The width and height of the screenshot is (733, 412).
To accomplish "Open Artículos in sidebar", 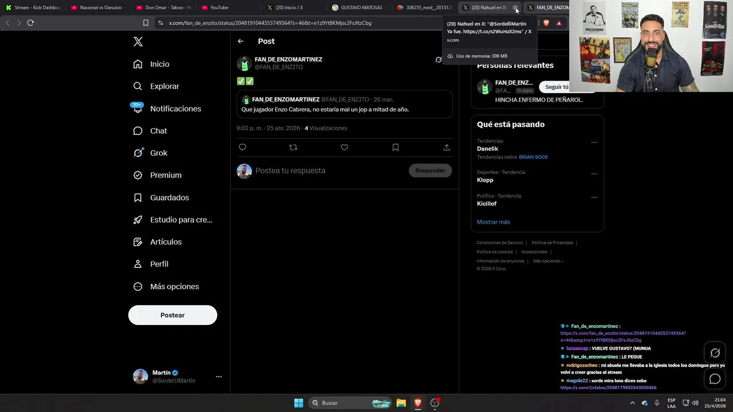I will click(x=157, y=242).
